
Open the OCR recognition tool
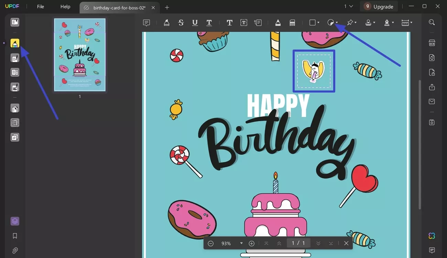click(x=432, y=43)
